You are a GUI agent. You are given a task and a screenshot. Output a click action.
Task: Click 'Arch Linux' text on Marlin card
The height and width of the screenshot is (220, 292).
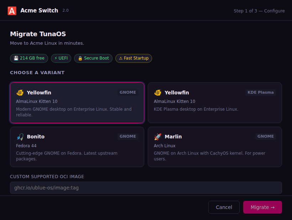coord(165,146)
